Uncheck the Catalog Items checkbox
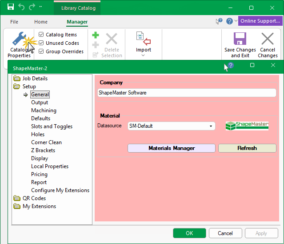 [x=41, y=35]
